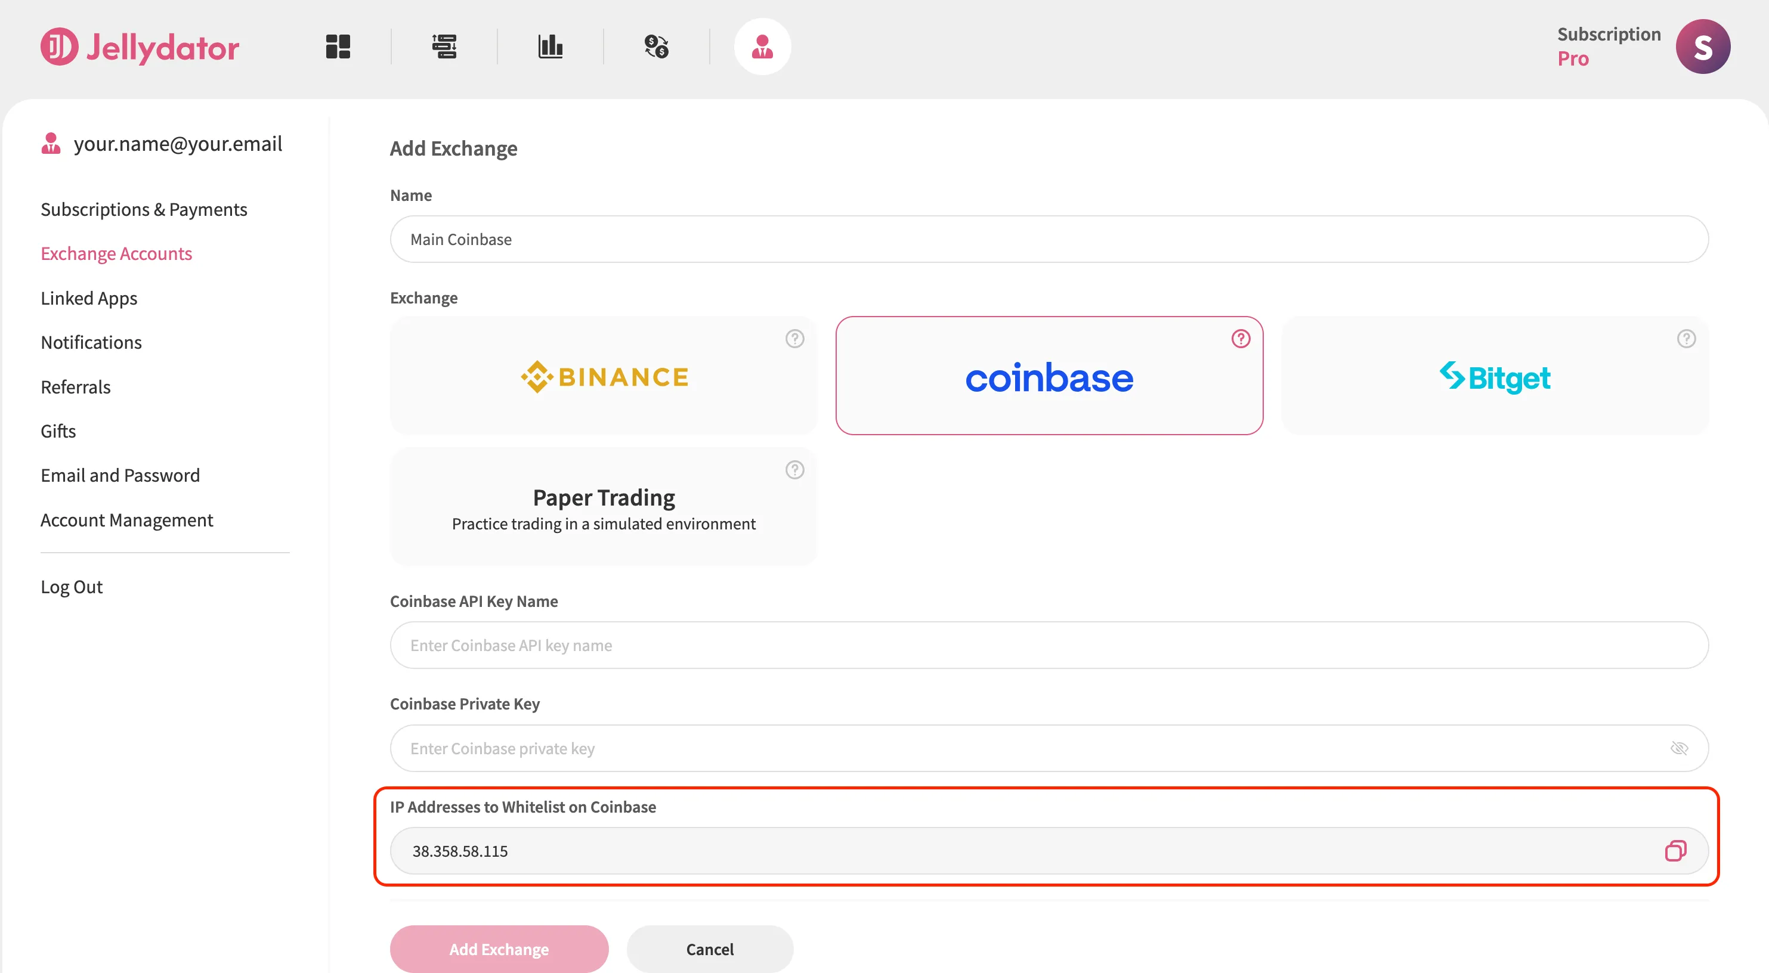Open the bots list icon in top navigation

444,47
